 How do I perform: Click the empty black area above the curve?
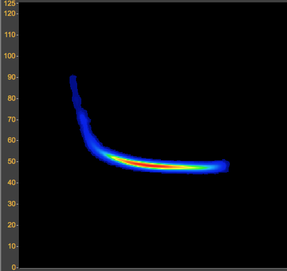(177, 74)
